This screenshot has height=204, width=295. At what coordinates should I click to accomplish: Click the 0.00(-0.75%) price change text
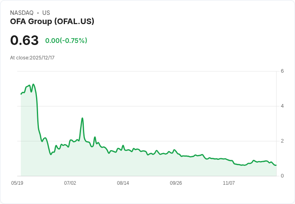(66, 41)
